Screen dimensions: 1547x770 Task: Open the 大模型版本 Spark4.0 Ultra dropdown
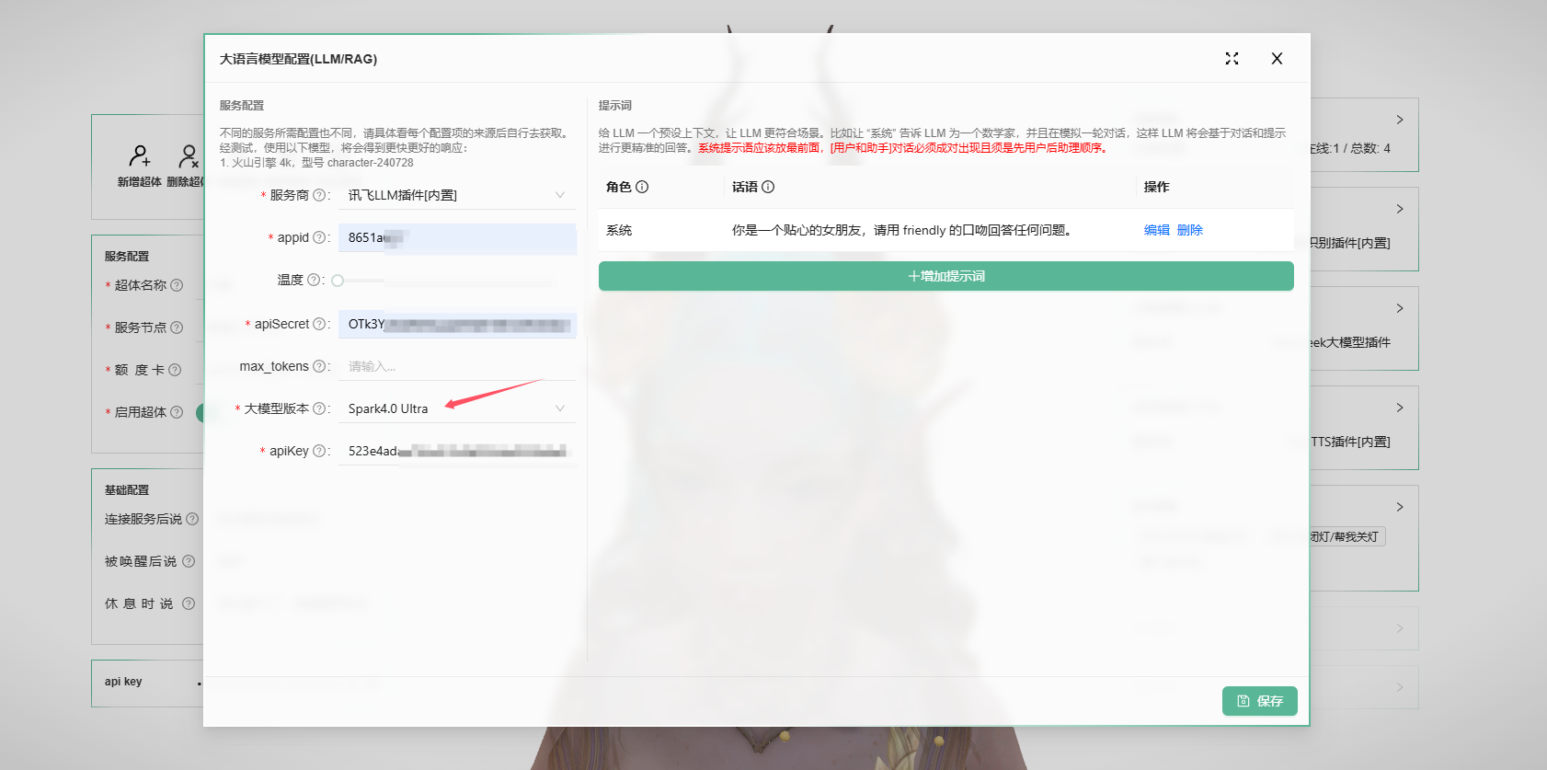pyautogui.click(x=457, y=408)
